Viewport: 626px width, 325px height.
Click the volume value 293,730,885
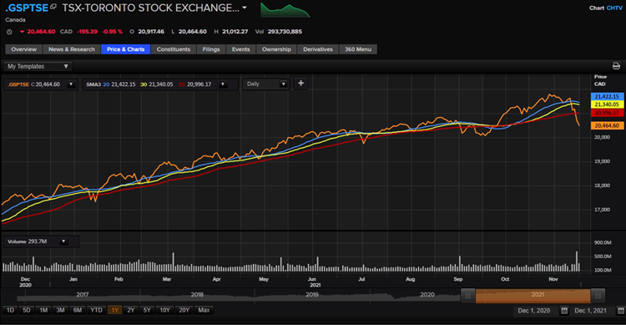285,32
